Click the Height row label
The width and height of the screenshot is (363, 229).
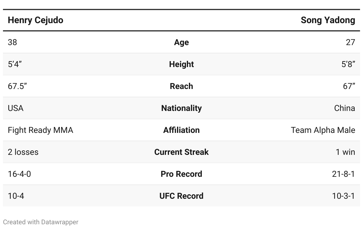tap(181, 64)
